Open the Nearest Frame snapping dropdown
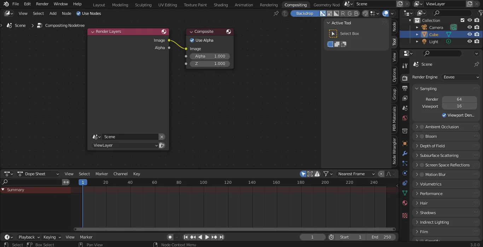Viewport: 483px width, 247px height. [356, 174]
